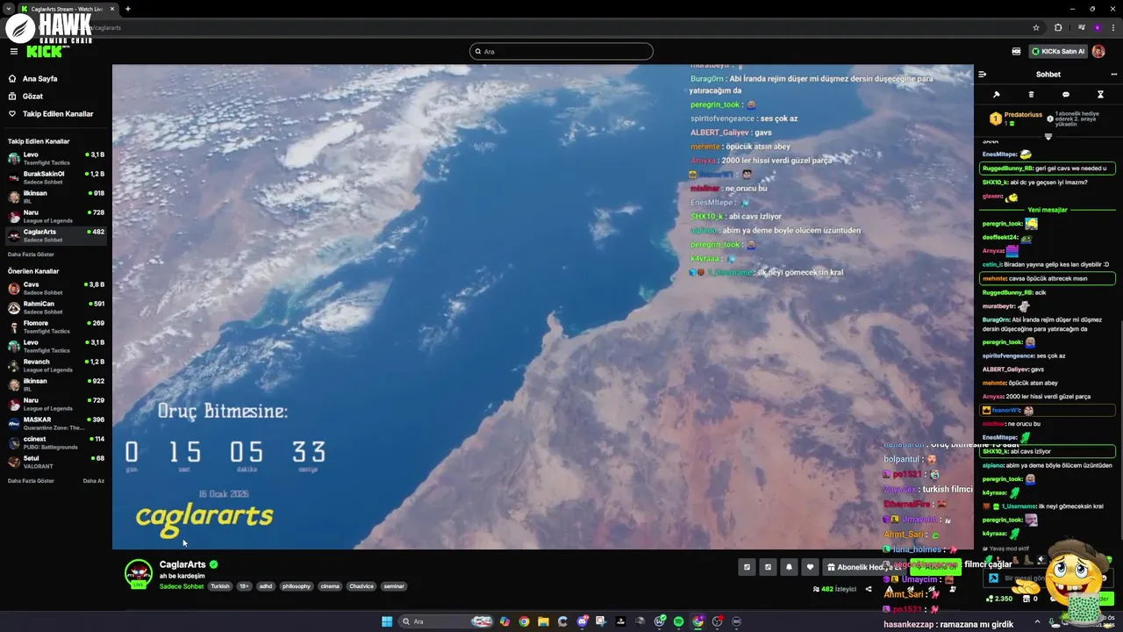Click the KICK logo
The image size is (1123, 632).
click(45, 52)
